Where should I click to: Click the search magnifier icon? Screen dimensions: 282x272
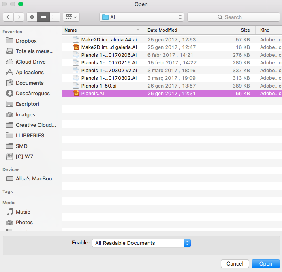(220, 17)
